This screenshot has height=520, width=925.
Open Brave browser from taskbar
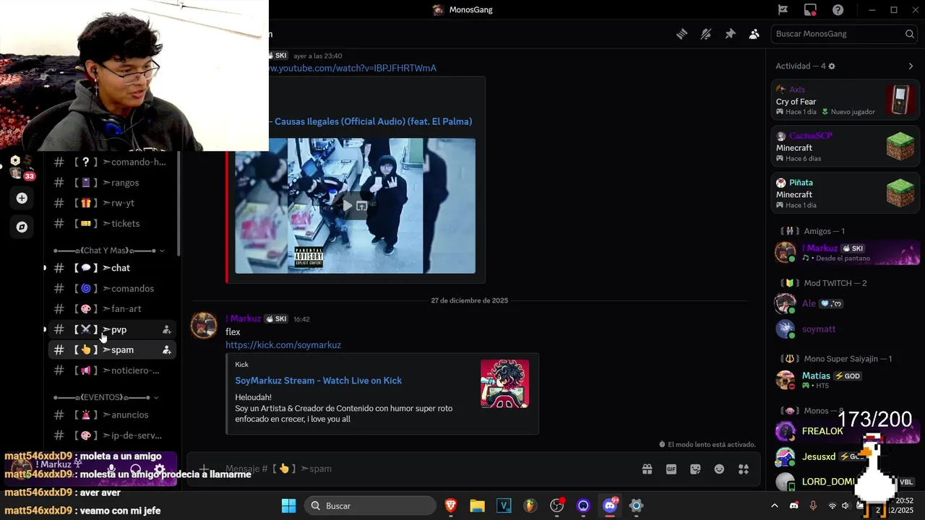tap(451, 506)
